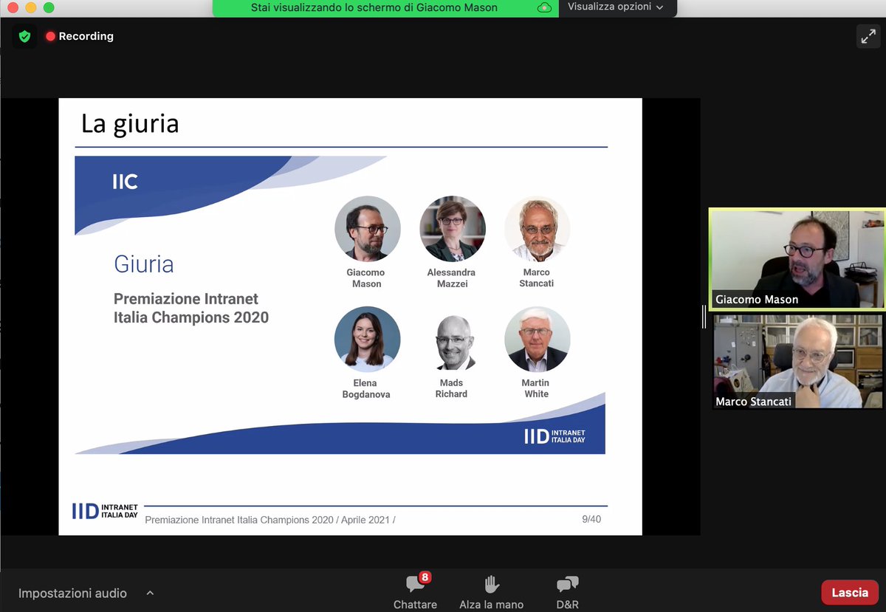886x612 pixels.
Task: Click Alessandra Mazzei's jury portrait
Action: (453, 229)
